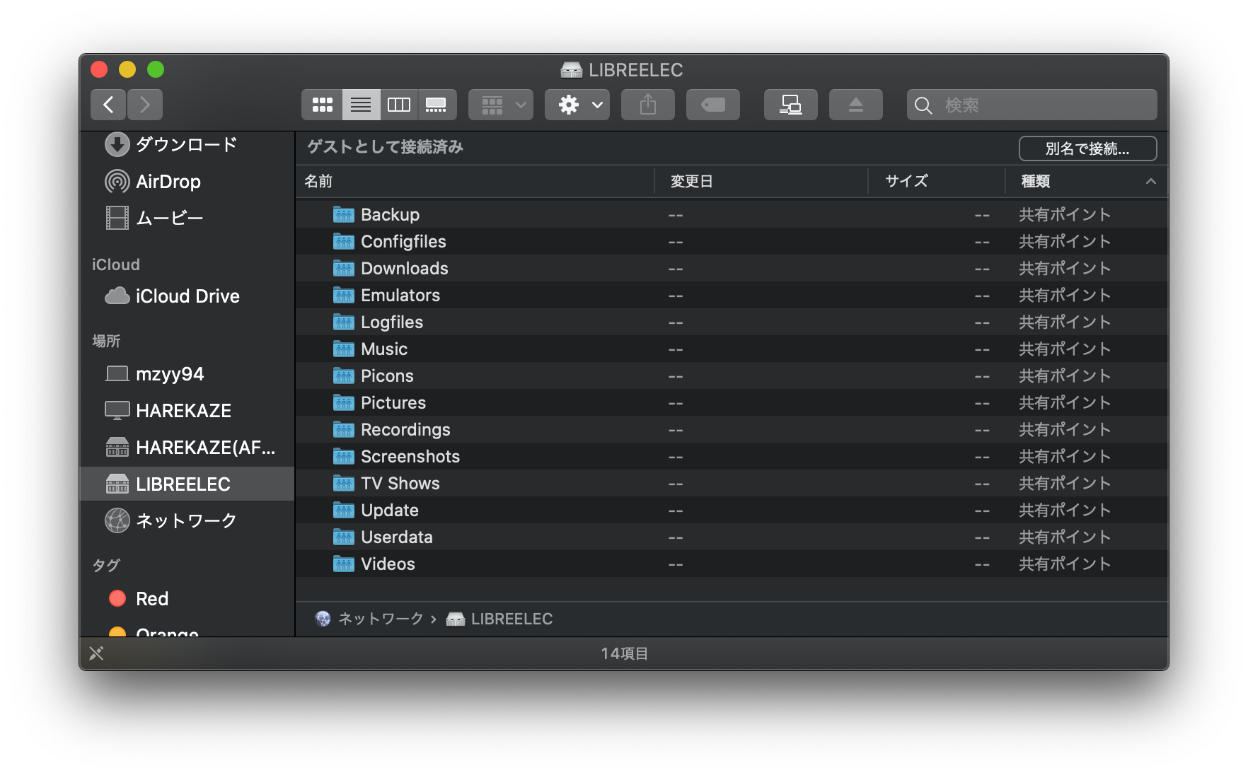
Task: Click 共有ポイント kind cell of Videos row
Action: pos(1065,564)
